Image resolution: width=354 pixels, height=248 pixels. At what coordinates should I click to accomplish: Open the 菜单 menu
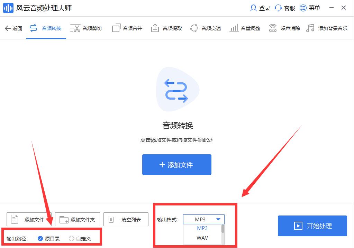tap(310, 8)
